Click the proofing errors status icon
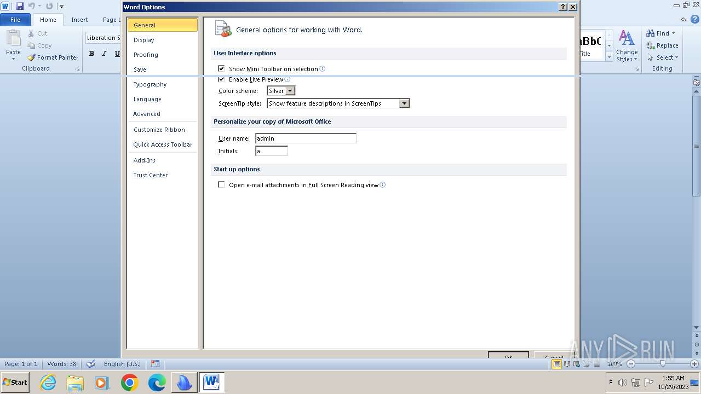 [91, 364]
